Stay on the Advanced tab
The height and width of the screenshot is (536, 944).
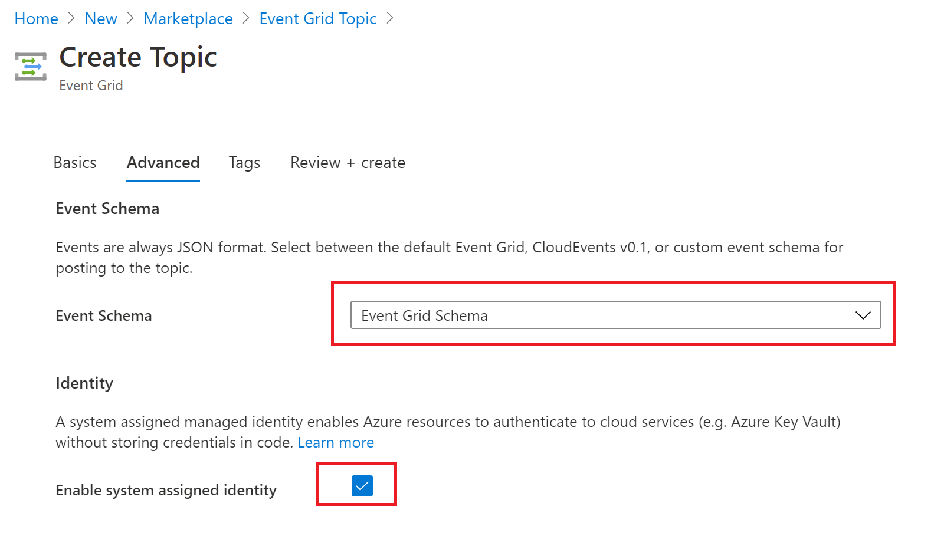point(163,163)
